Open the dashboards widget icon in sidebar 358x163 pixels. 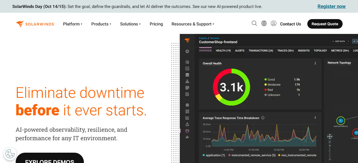tap(187, 111)
